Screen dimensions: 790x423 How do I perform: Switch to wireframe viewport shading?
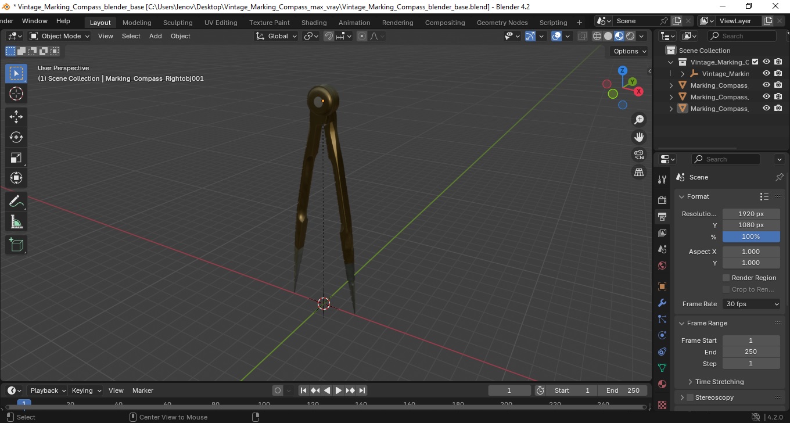pos(597,36)
